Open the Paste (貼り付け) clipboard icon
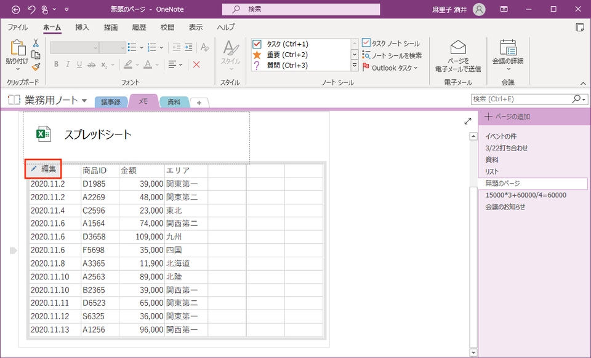This screenshot has width=591, height=358. pyautogui.click(x=17, y=48)
